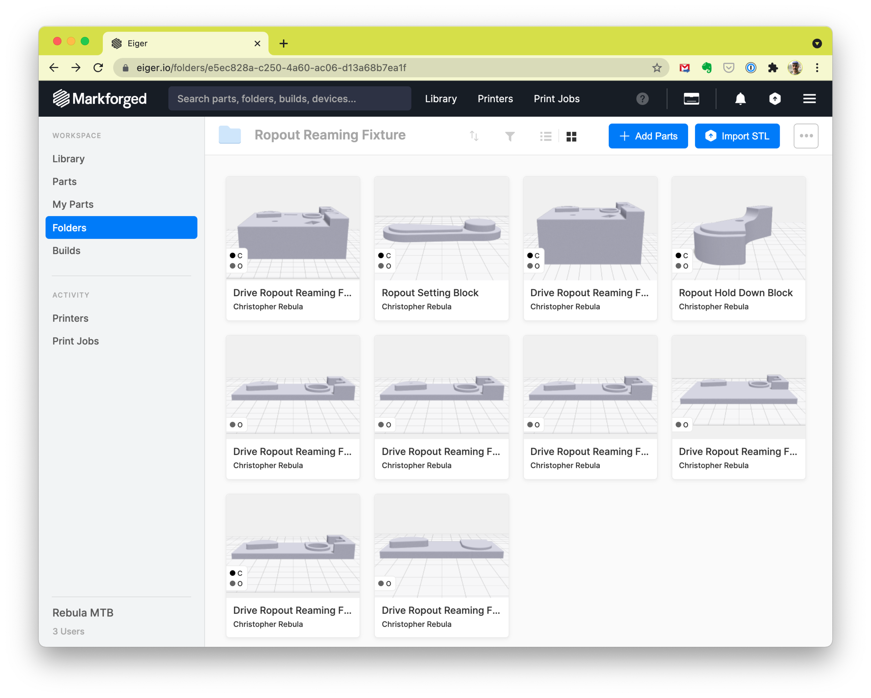Click the Ropout Reaming Fixture folder title

click(x=330, y=135)
